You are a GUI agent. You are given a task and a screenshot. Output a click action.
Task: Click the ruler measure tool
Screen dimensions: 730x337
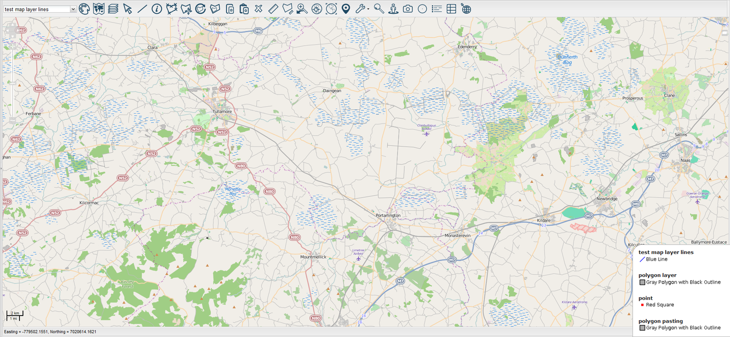[273, 9]
